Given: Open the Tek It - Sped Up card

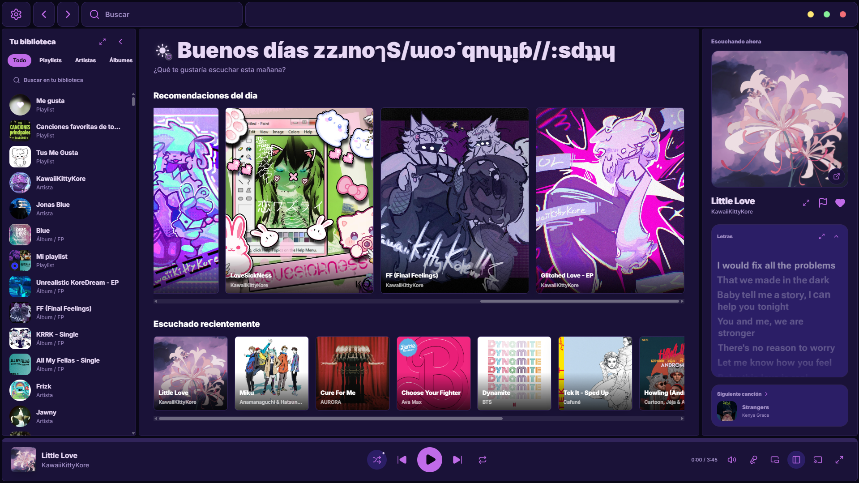Looking at the screenshot, I should (595, 373).
